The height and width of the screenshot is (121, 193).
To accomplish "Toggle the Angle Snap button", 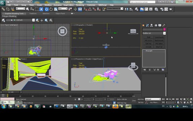I will [x=90, y=9].
